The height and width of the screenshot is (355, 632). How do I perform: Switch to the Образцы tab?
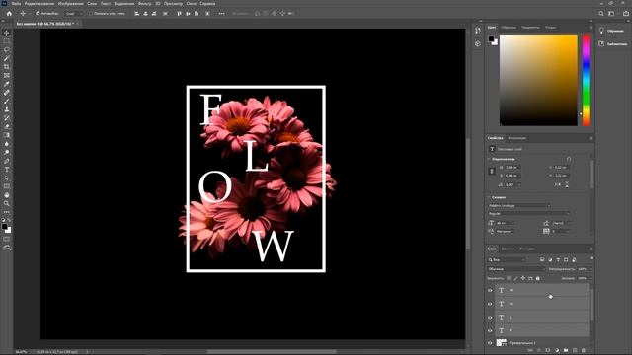510,28
